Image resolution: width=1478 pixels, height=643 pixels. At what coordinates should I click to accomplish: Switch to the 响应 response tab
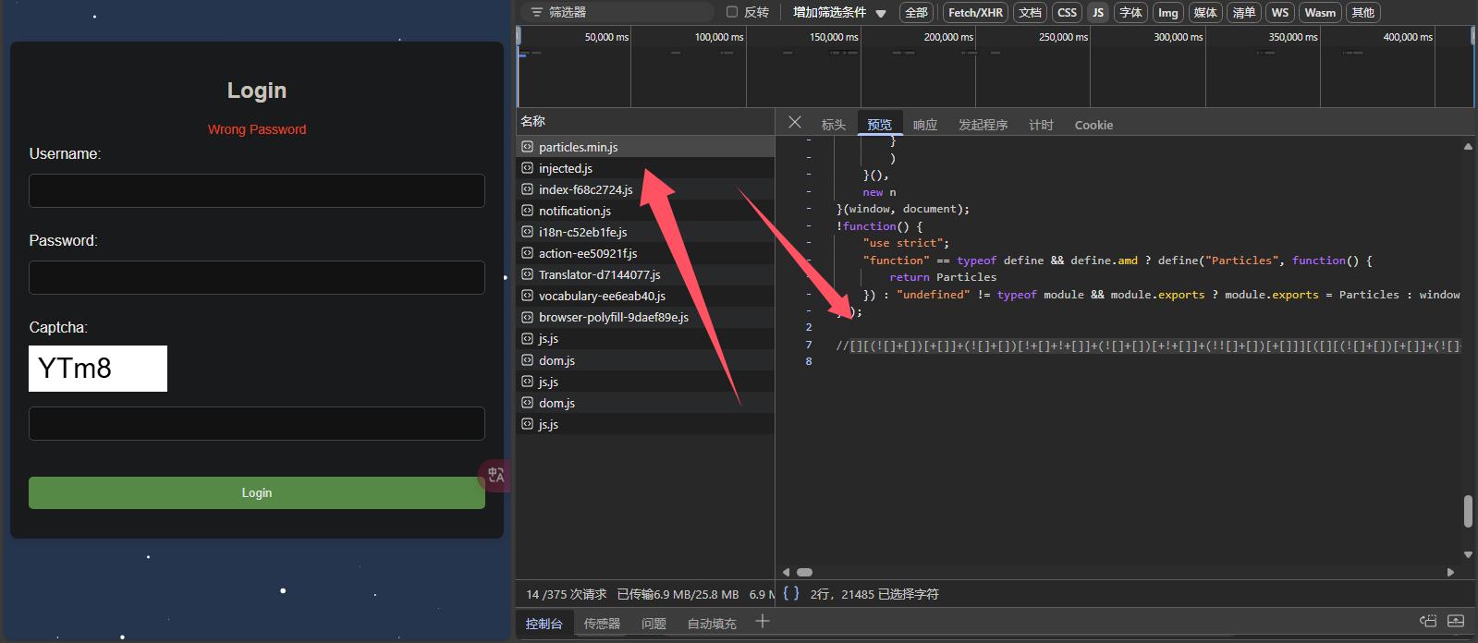tap(924, 125)
